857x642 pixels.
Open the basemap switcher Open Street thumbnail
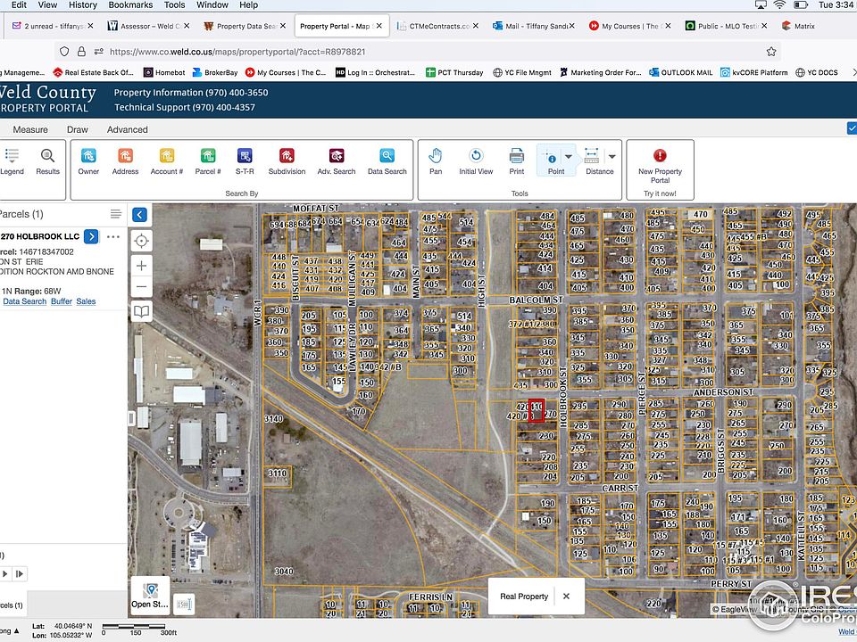tap(149, 596)
